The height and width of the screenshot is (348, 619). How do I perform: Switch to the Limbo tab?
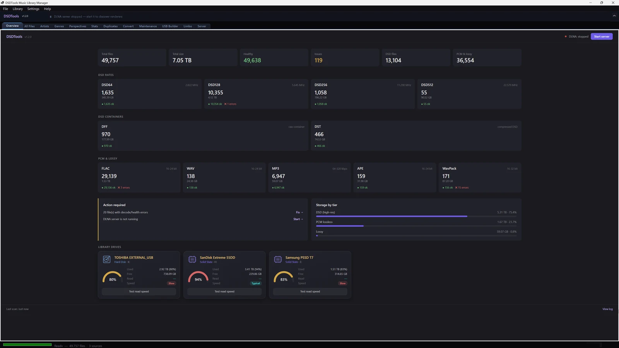tap(188, 26)
